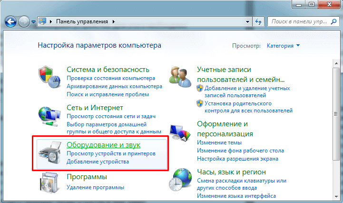Open Удаление программы link
Viewport: 343px width, 203px height.
tap(95, 187)
